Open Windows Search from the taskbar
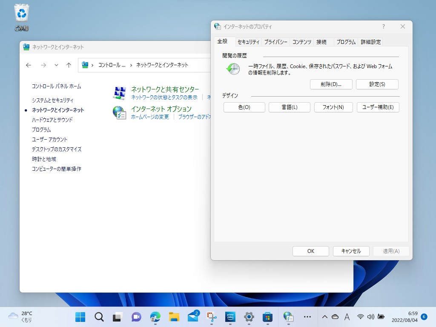Image resolution: width=436 pixels, height=327 pixels. click(99, 317)
